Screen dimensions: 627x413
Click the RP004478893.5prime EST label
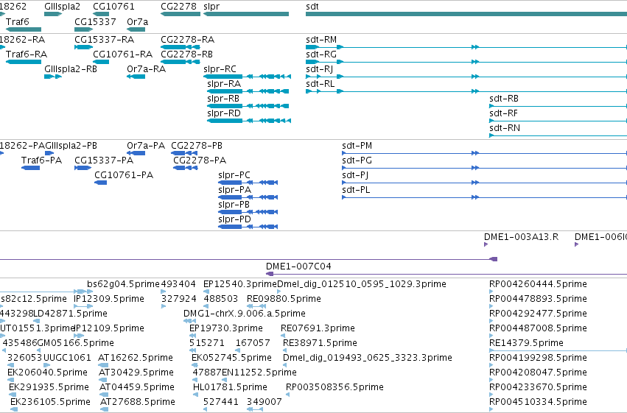point(539,299)
